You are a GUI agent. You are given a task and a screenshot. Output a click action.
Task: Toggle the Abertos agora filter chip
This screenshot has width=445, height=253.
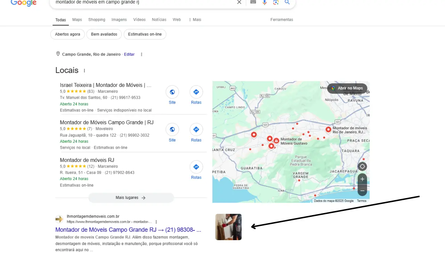pos(67,34)
